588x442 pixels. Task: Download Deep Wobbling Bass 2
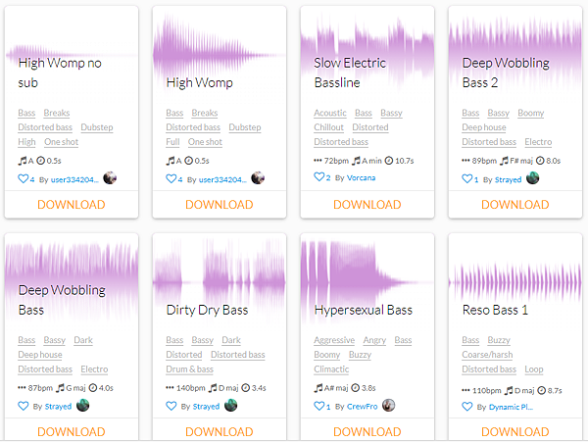point(515,205)
